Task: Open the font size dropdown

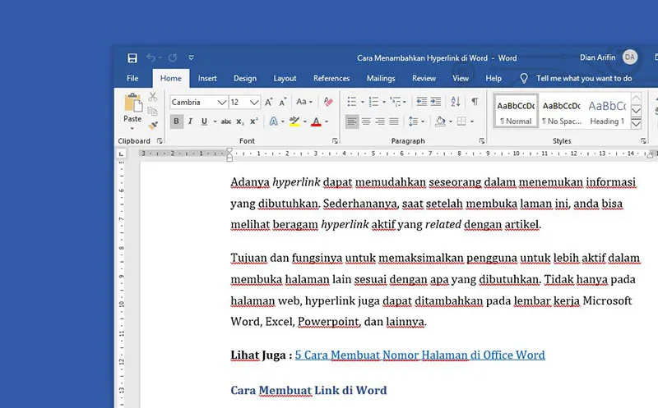Action: tap(255, 103)
